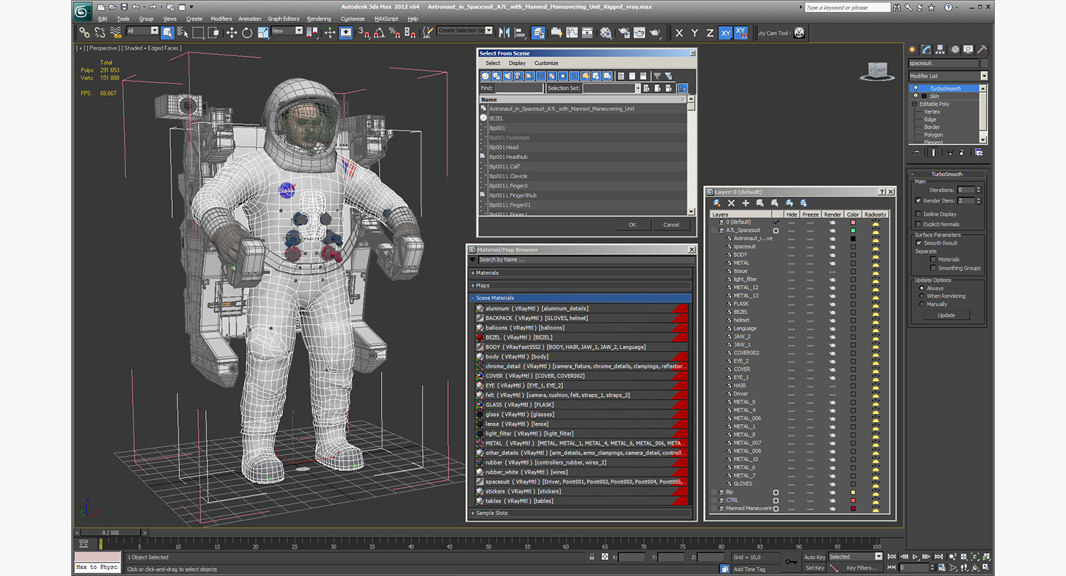Open Select by Name tool
The image size is (1066, 576).
coord(182,32)
